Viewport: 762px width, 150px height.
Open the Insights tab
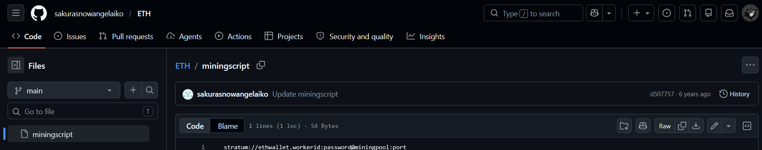pos(426,37)
